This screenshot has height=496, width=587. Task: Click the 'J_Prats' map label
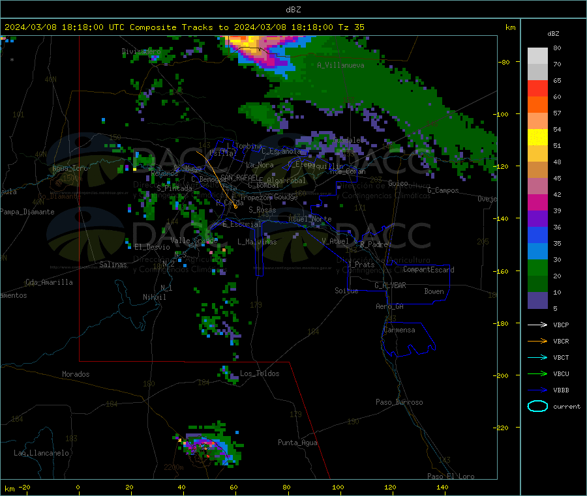tap(361, 265)
